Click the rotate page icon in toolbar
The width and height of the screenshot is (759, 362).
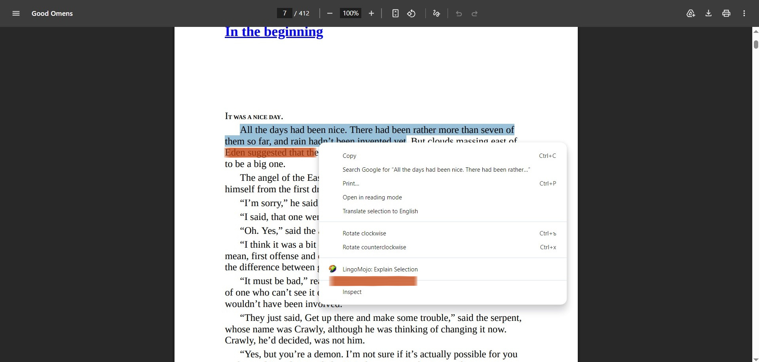tap(412, 13)
